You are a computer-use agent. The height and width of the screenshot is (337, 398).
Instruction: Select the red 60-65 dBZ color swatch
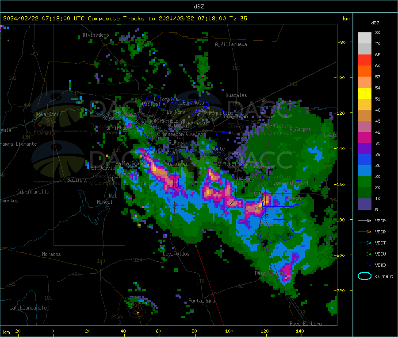(364, 60)
